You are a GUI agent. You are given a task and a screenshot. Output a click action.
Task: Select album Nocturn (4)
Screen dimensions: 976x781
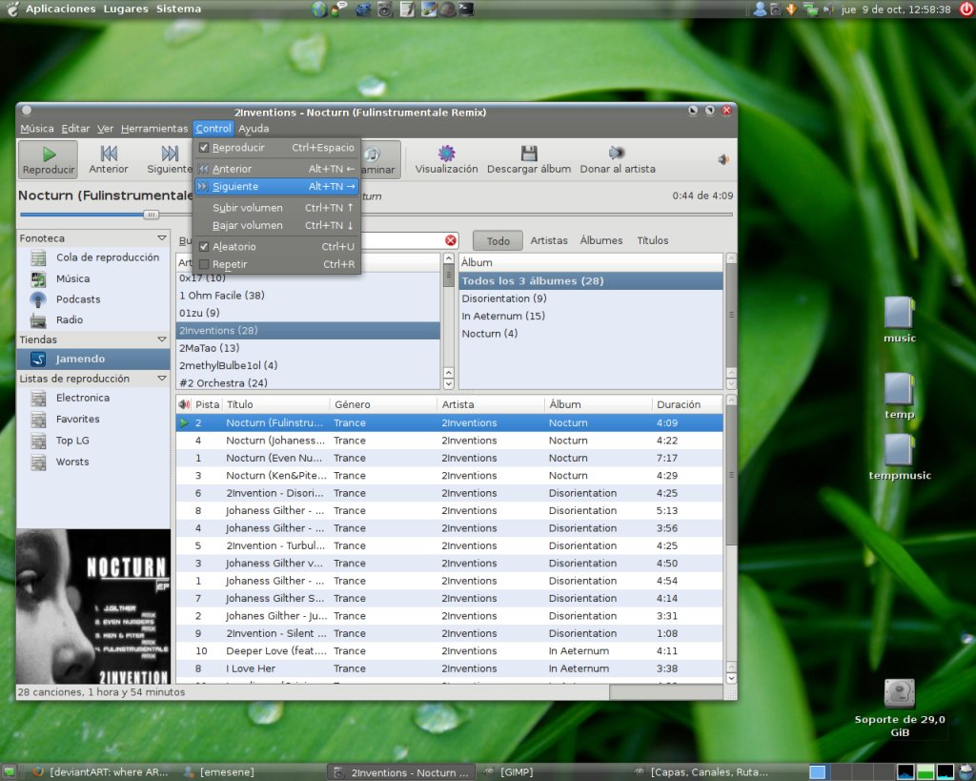click(591, 333)
